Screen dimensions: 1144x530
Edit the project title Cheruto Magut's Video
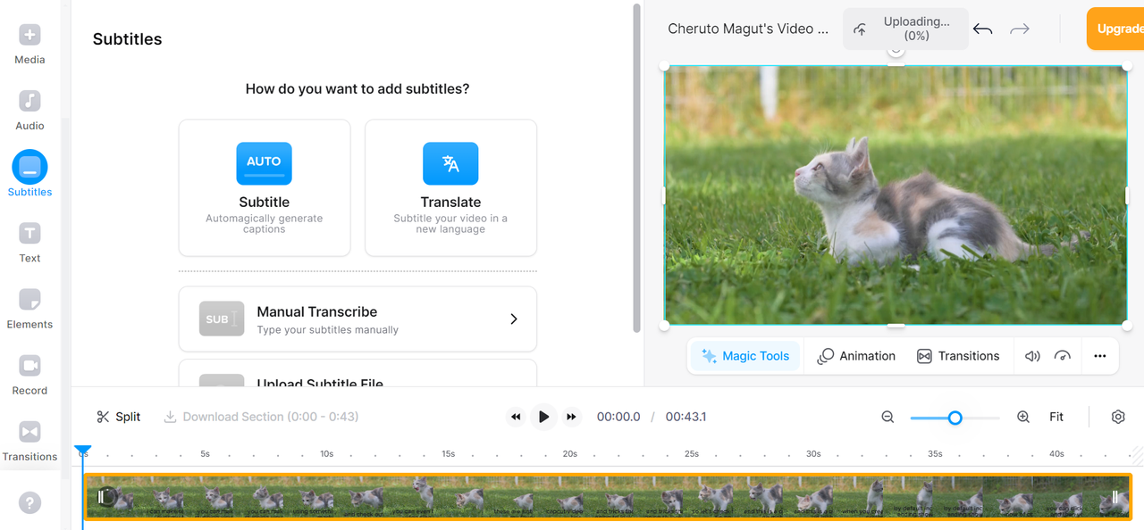point(748,29)
